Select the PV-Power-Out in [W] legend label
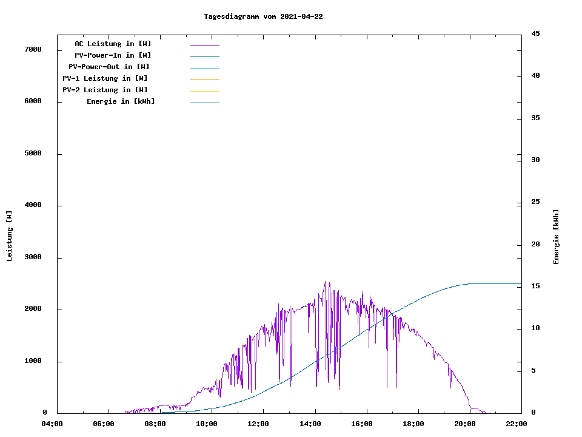This screenshot has height=437, width=582. tap(109, 67)
